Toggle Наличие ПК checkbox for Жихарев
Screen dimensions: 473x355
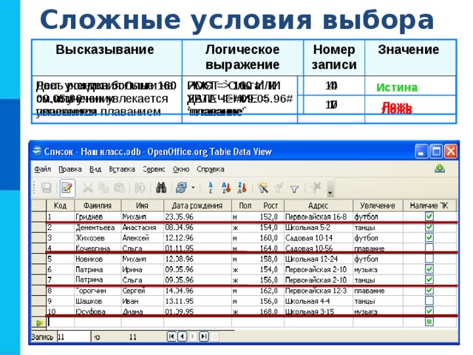pos(429,237)
